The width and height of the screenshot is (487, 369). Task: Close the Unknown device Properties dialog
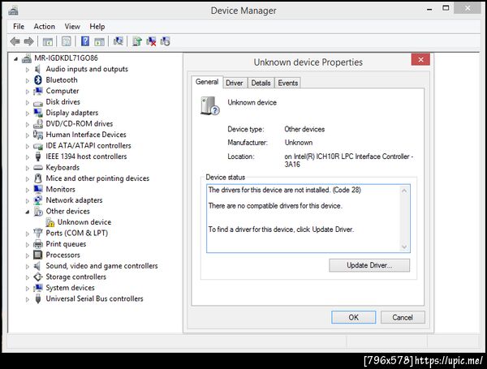pos(420,59)
